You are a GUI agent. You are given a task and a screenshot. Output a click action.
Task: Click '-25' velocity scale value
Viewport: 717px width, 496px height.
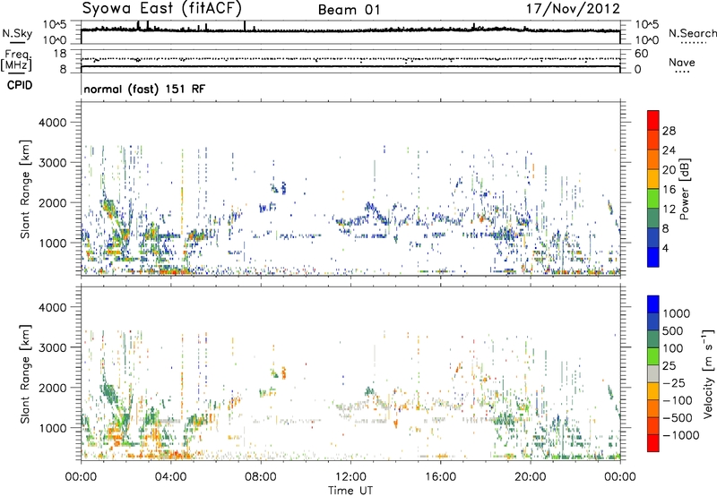(x=674, y=383)
